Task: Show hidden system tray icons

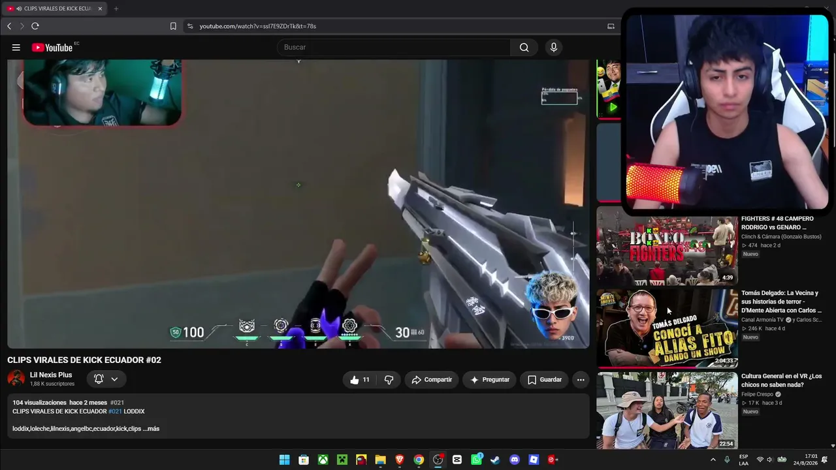Action: (713, 460)
